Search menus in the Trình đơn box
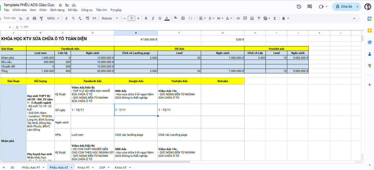This screenshot has height=170, width=374. (x=8, y=18)
